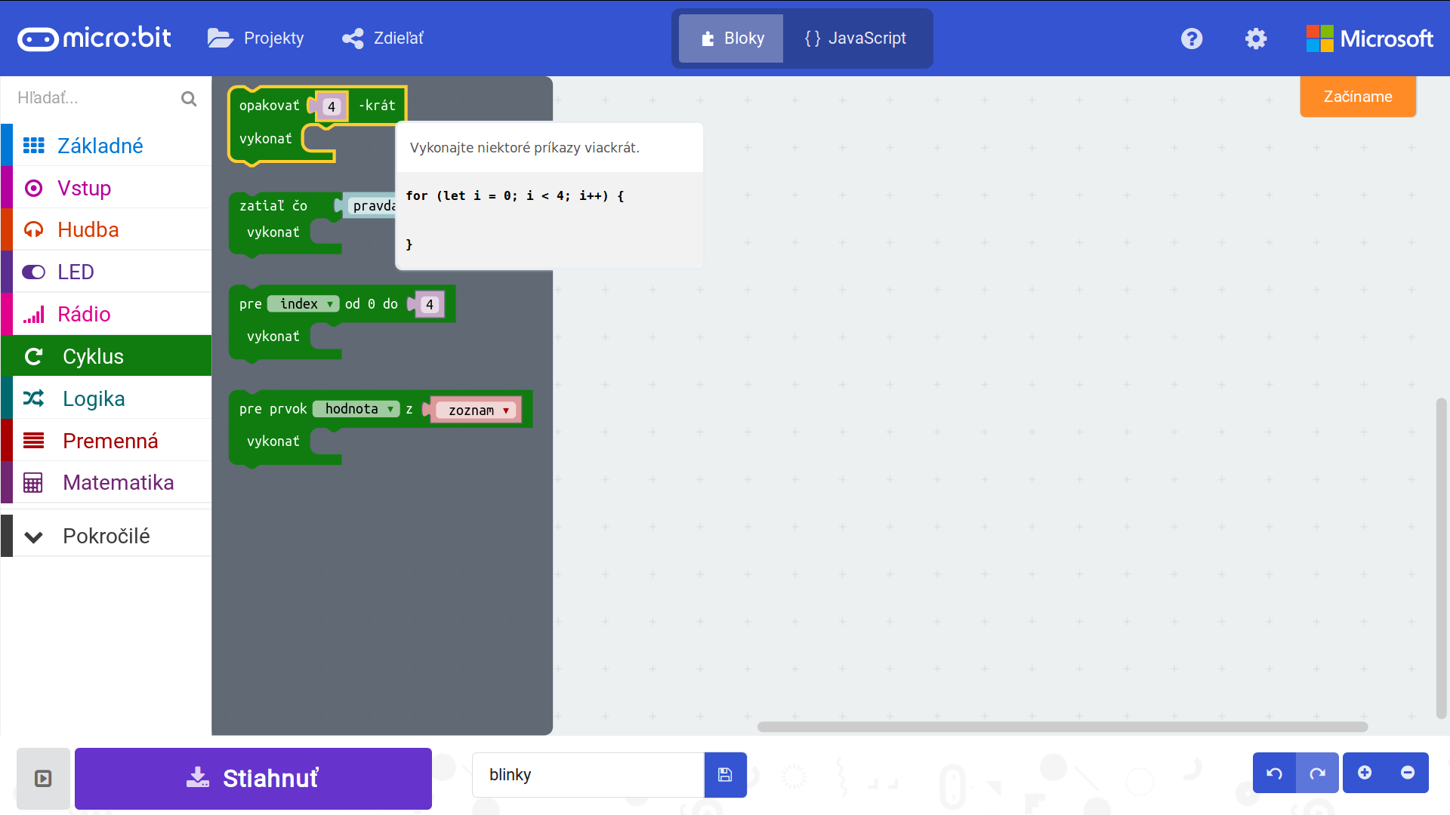Open the index variable dropdown

click(330, 304)
